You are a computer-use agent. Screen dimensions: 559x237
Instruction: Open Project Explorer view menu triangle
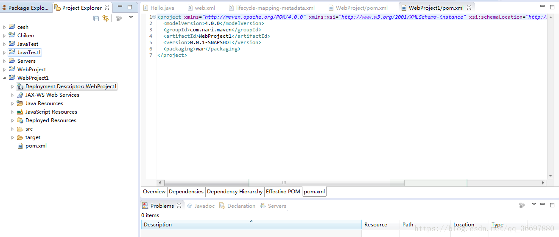(131, 17)
